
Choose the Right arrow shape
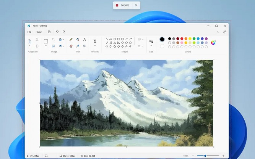pyautogui.click(x=107, y=47)
